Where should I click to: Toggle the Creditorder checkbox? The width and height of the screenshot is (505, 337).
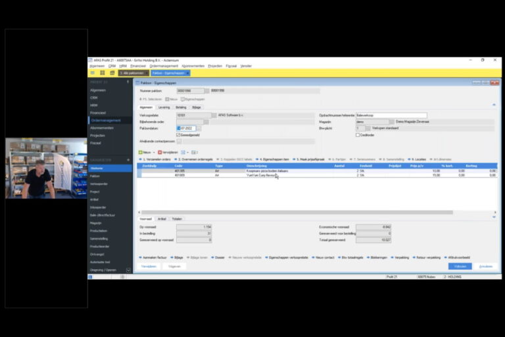tap(358, 135)
